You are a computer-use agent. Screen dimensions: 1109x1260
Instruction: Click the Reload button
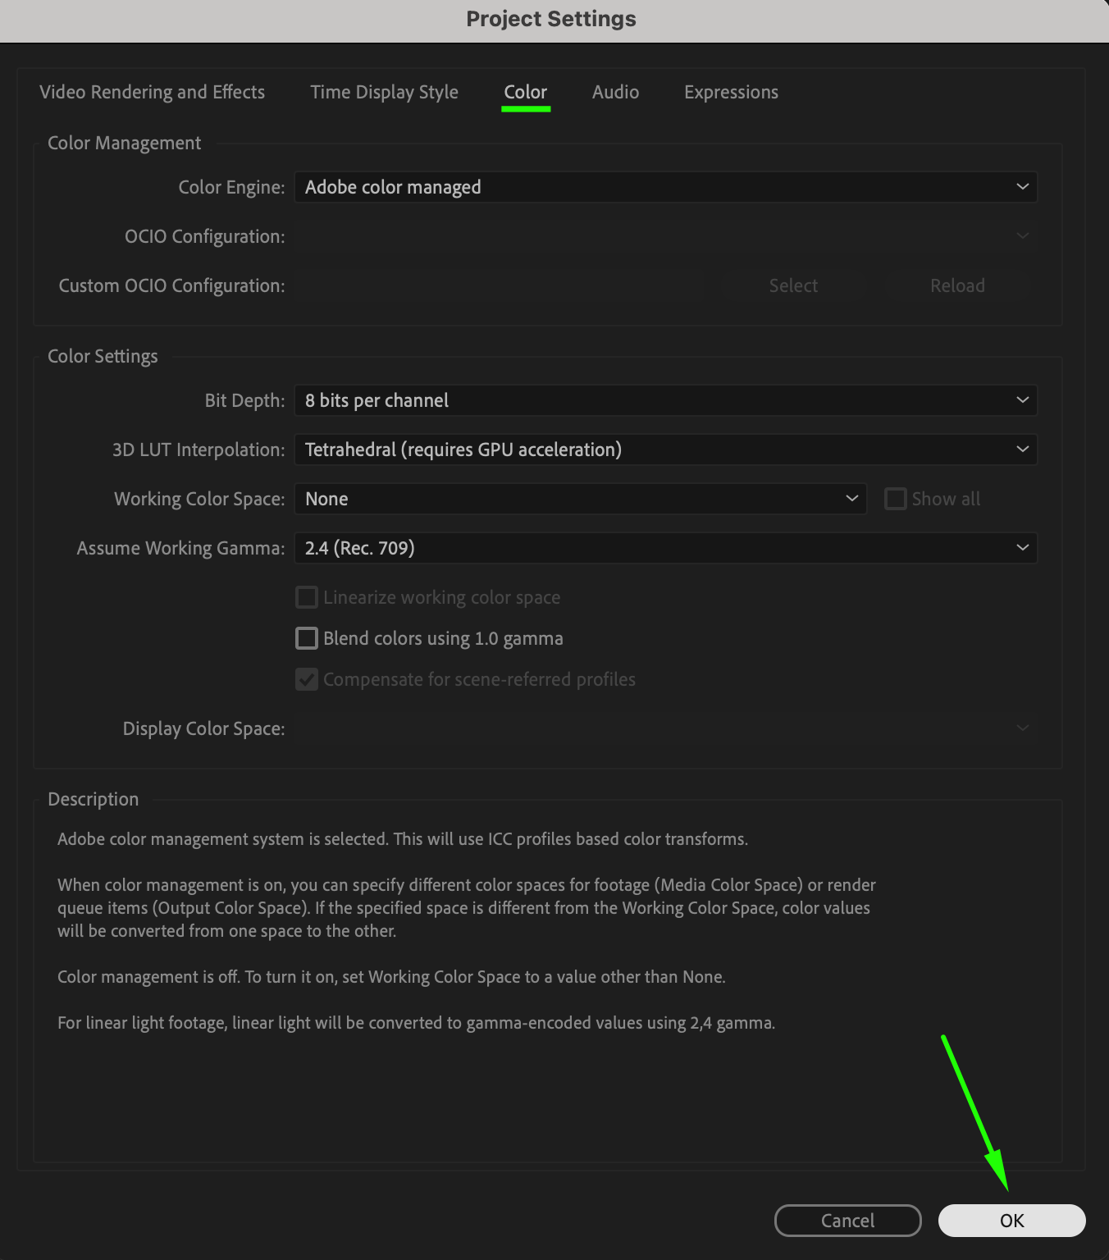tap(957, 285)
